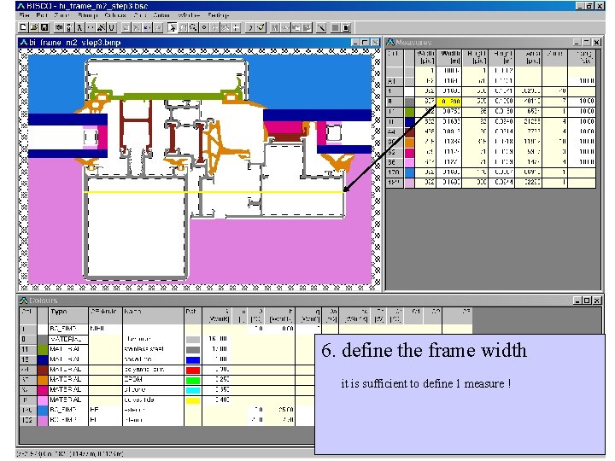Click the orange colour cell in Measures
Viewport: 615px width, 461px height.
(409, 142)
